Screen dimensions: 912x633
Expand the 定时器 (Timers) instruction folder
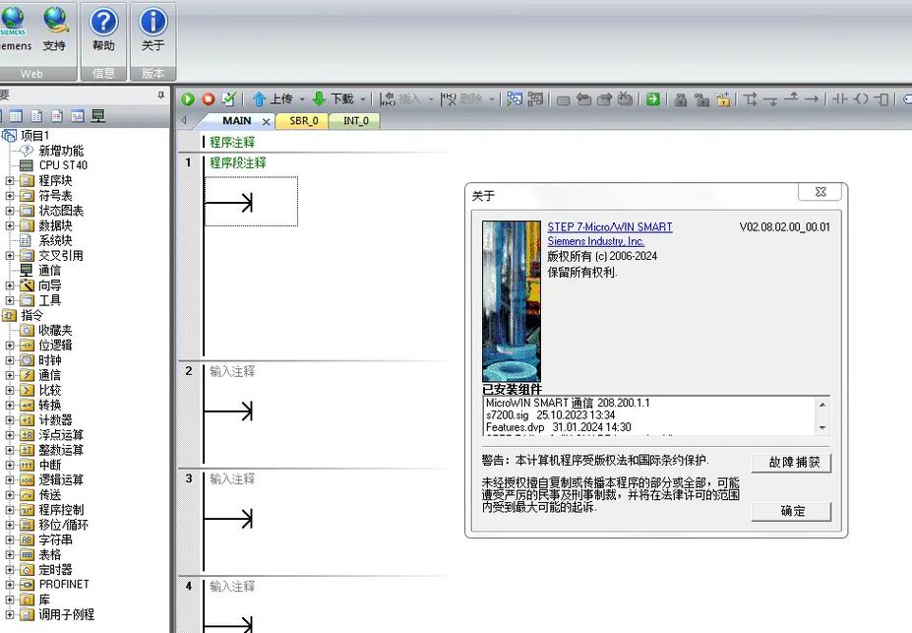click(x=10, y=570)
